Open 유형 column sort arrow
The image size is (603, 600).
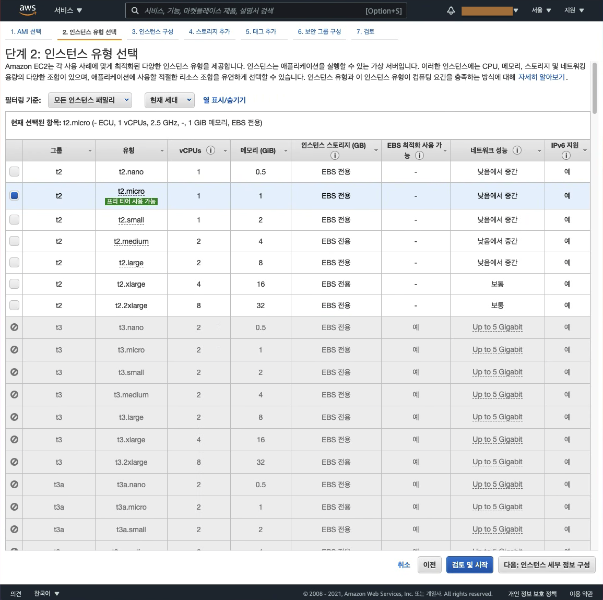coord(162,151)
